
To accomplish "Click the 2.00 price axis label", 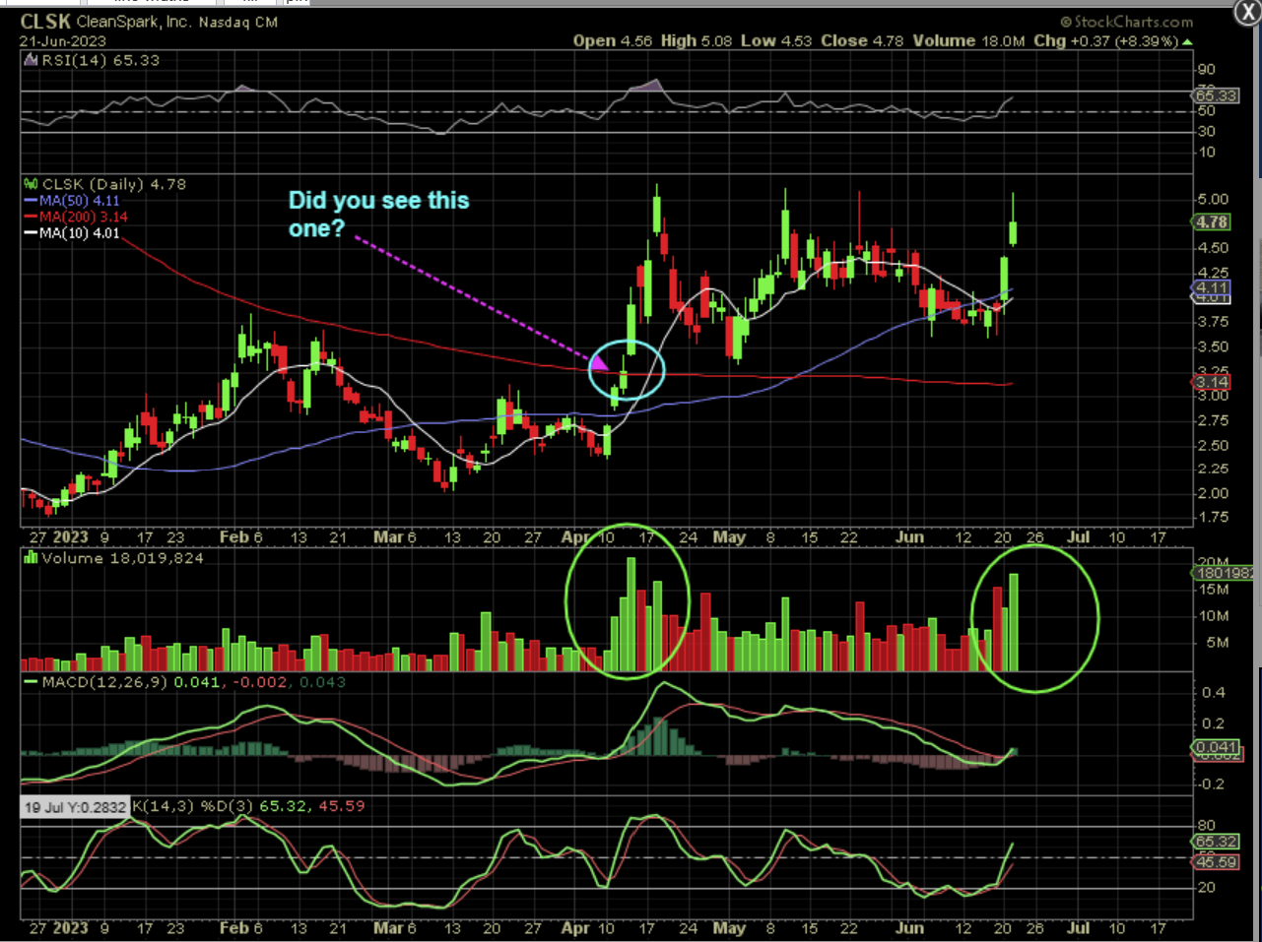I will coord(1213,493).
